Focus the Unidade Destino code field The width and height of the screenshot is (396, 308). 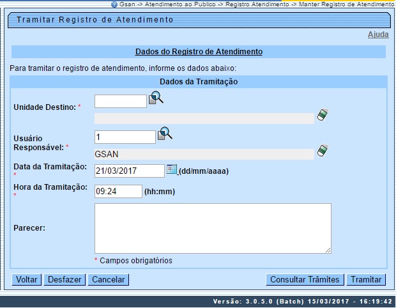[x=121, y=101]
